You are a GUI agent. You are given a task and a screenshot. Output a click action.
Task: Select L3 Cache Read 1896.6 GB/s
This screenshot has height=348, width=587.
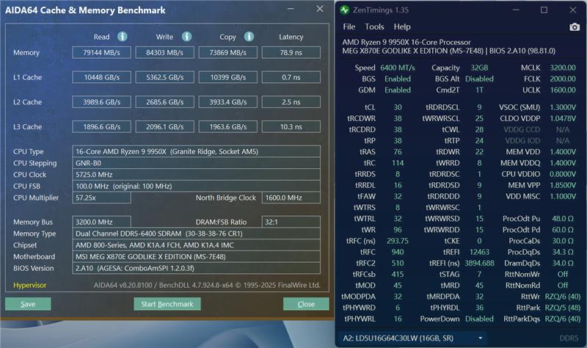101,126
